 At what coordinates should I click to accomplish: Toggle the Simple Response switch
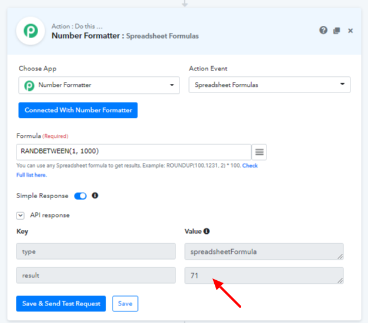[x=80, y=196]
